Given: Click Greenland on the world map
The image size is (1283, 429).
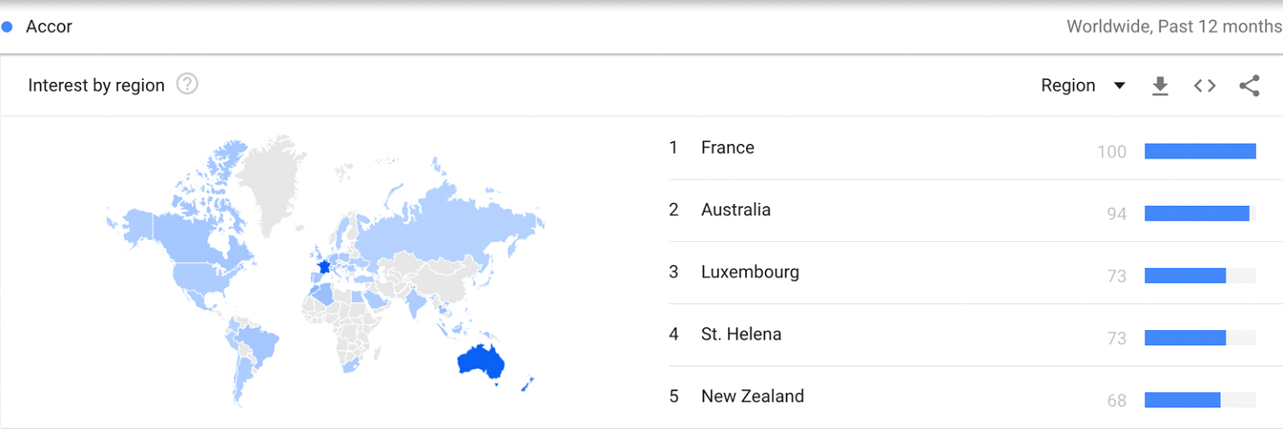Looking at the screenshot, I should click(x=275, y=180).
